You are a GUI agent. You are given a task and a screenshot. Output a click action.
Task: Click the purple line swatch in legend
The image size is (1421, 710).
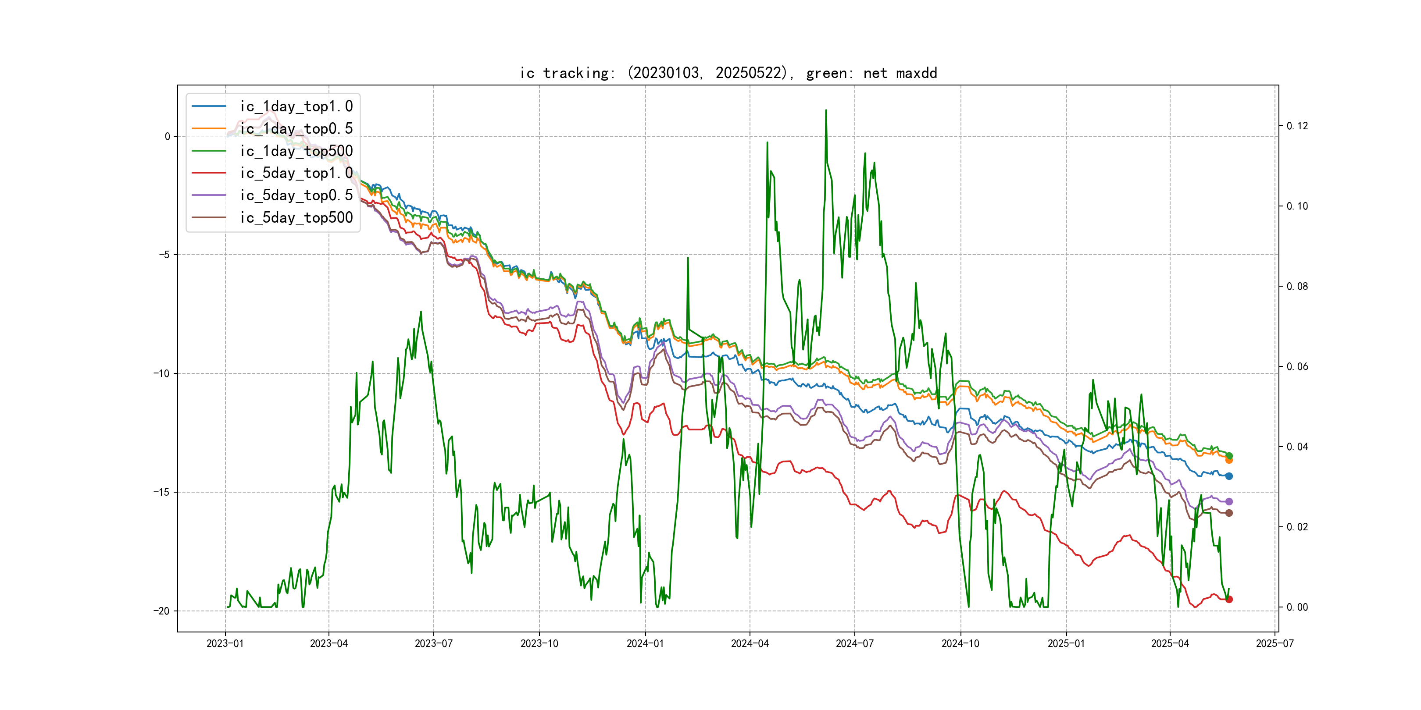[x=209, y=195]
